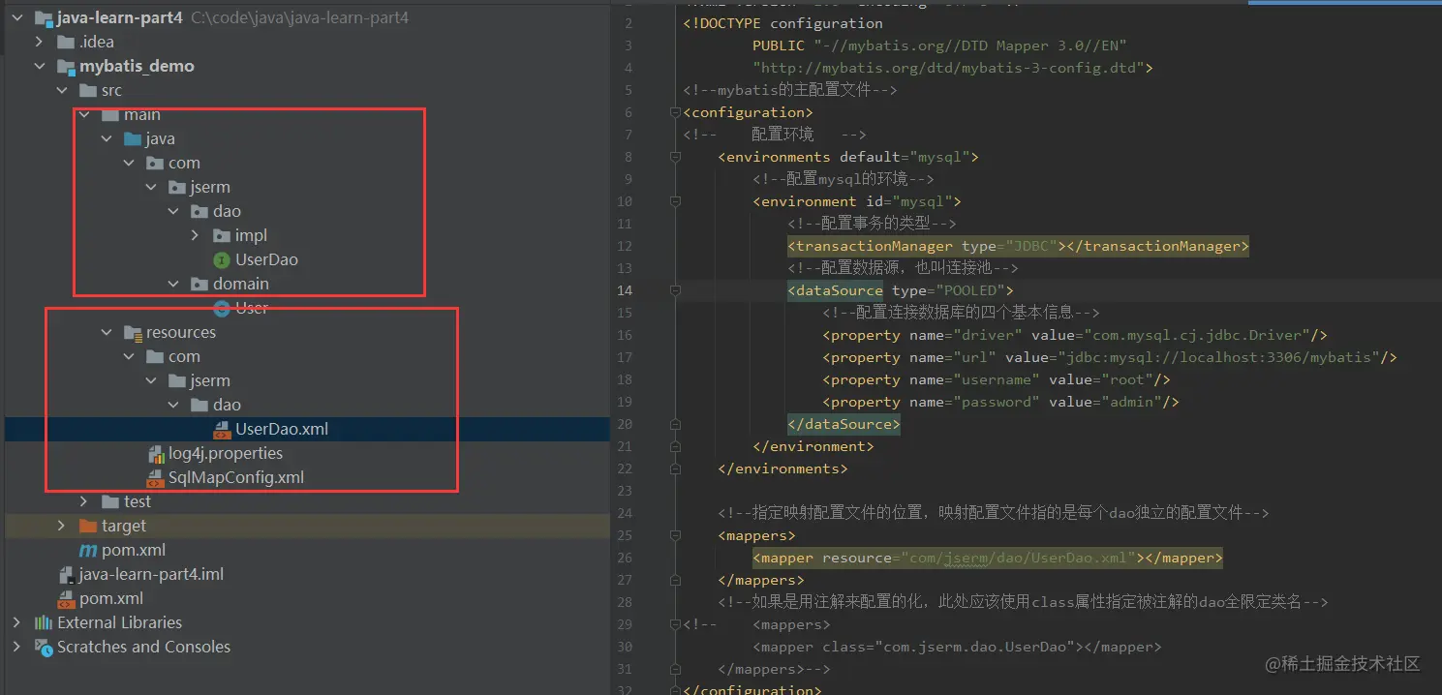Collapse the src folder

click(61, 90)
